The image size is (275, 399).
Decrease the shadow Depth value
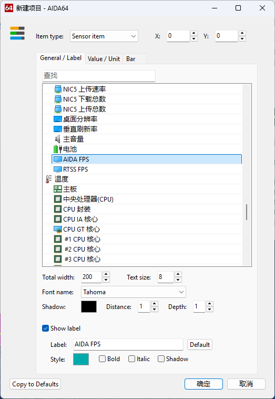(210, 310)
